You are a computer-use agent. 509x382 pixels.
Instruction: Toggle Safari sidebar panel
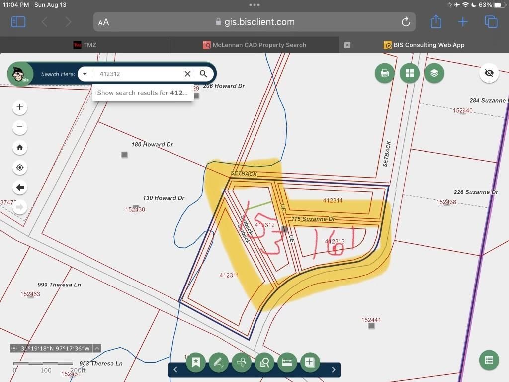coord(18,22)
